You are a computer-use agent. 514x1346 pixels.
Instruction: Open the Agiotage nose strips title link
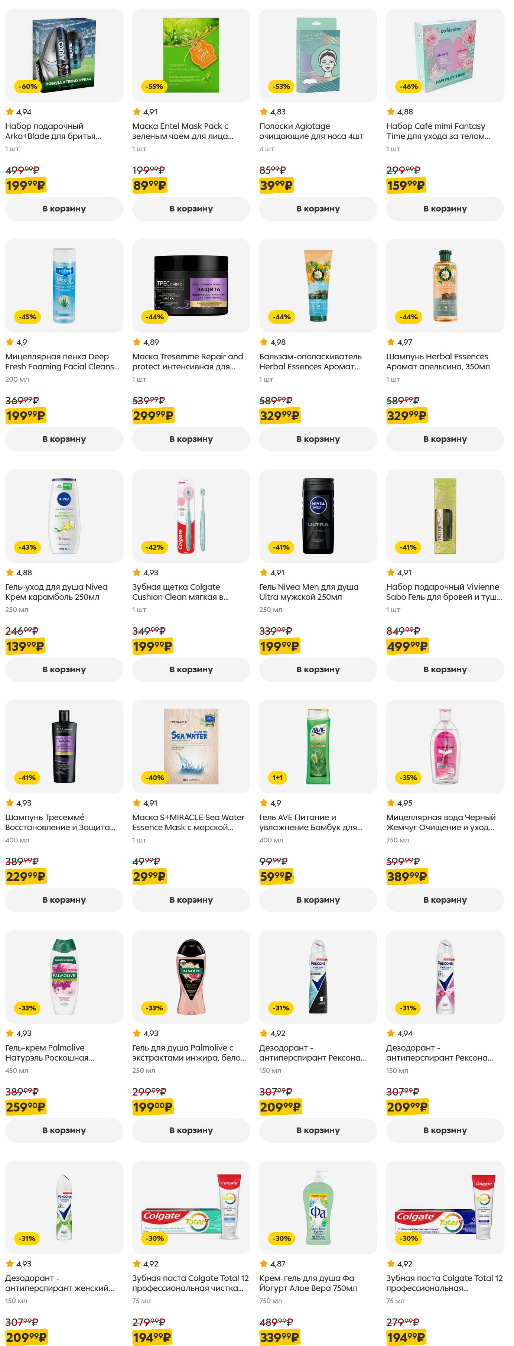(311, 131)
